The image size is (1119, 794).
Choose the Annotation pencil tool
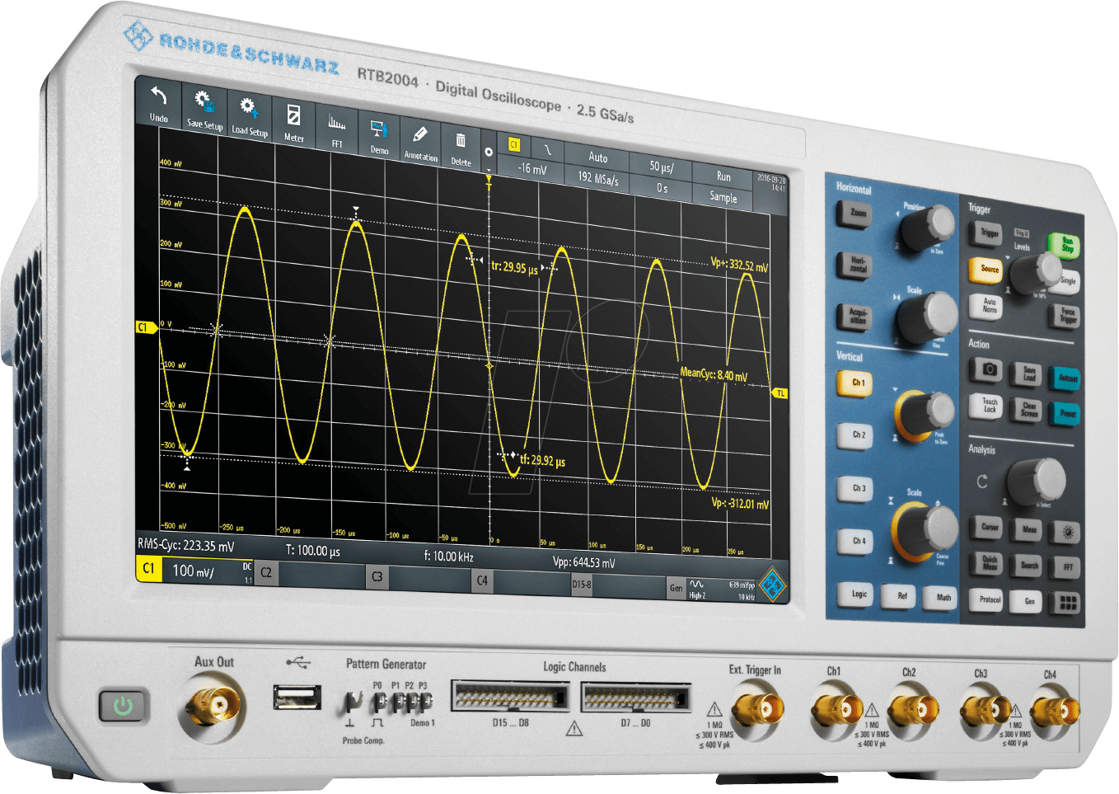click(x=420, y=142)
